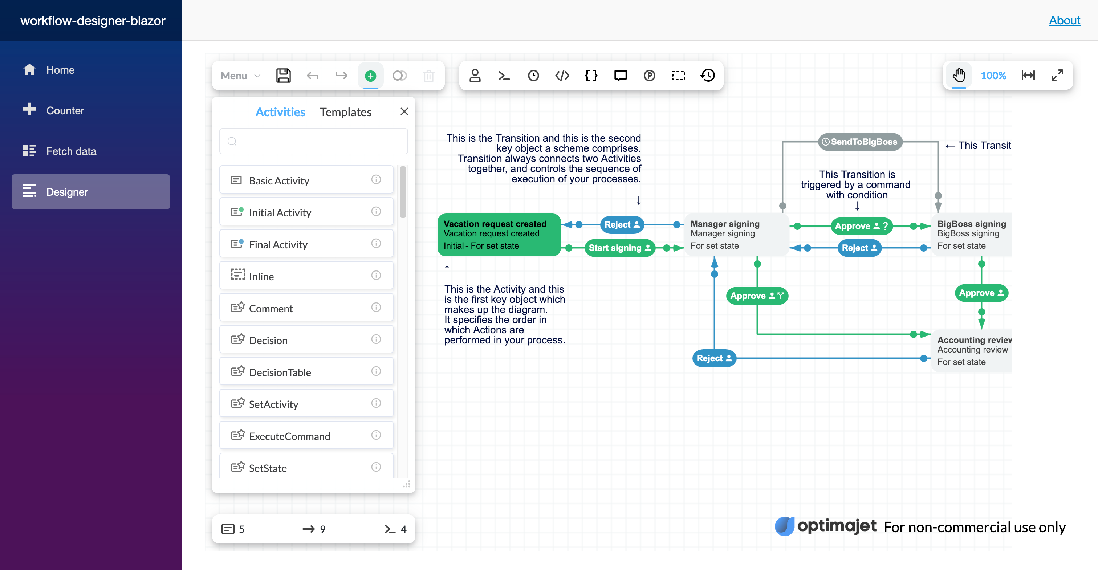Select the Pan hand tool
This screenshot has height=570, width=1098.
tap(959, 76)
